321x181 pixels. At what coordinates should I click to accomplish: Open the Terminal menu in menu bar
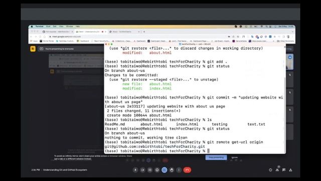(x=39, y=27)
